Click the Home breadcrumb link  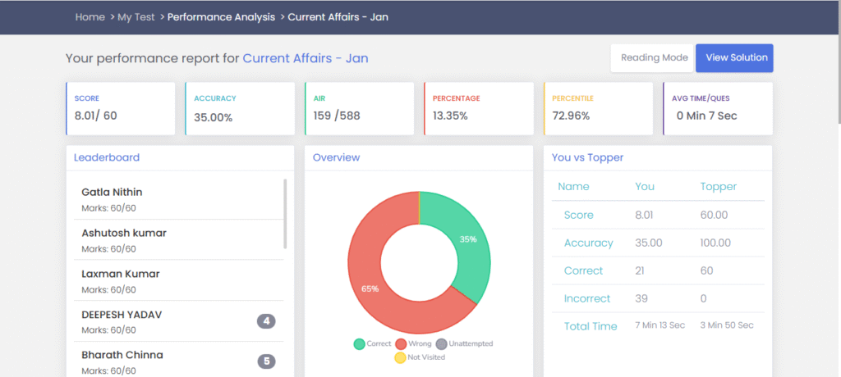[90, 17]
